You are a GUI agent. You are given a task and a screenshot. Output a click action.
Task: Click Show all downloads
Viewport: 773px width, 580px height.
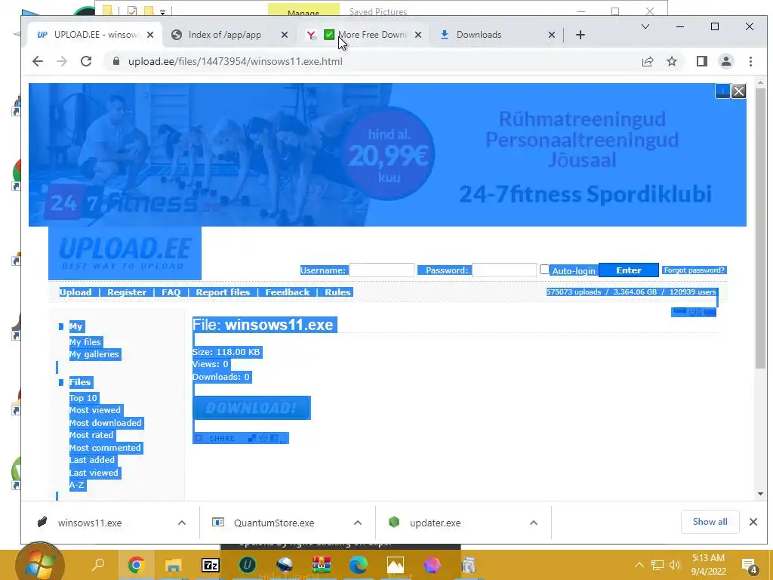click(710, 522)
